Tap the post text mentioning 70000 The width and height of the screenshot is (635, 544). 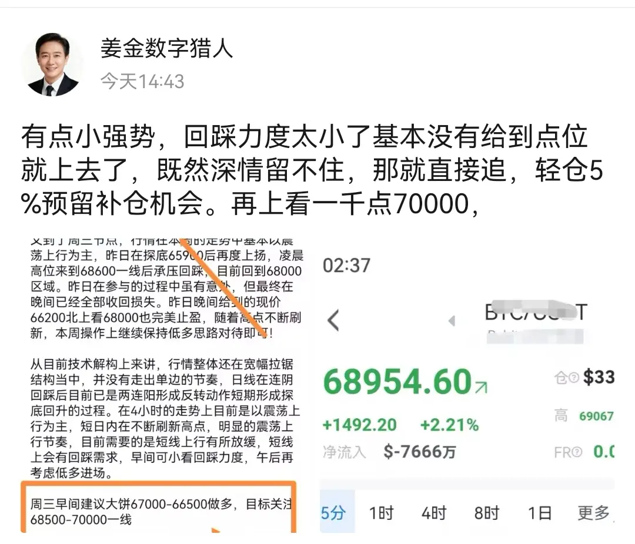tap(312, 170)
